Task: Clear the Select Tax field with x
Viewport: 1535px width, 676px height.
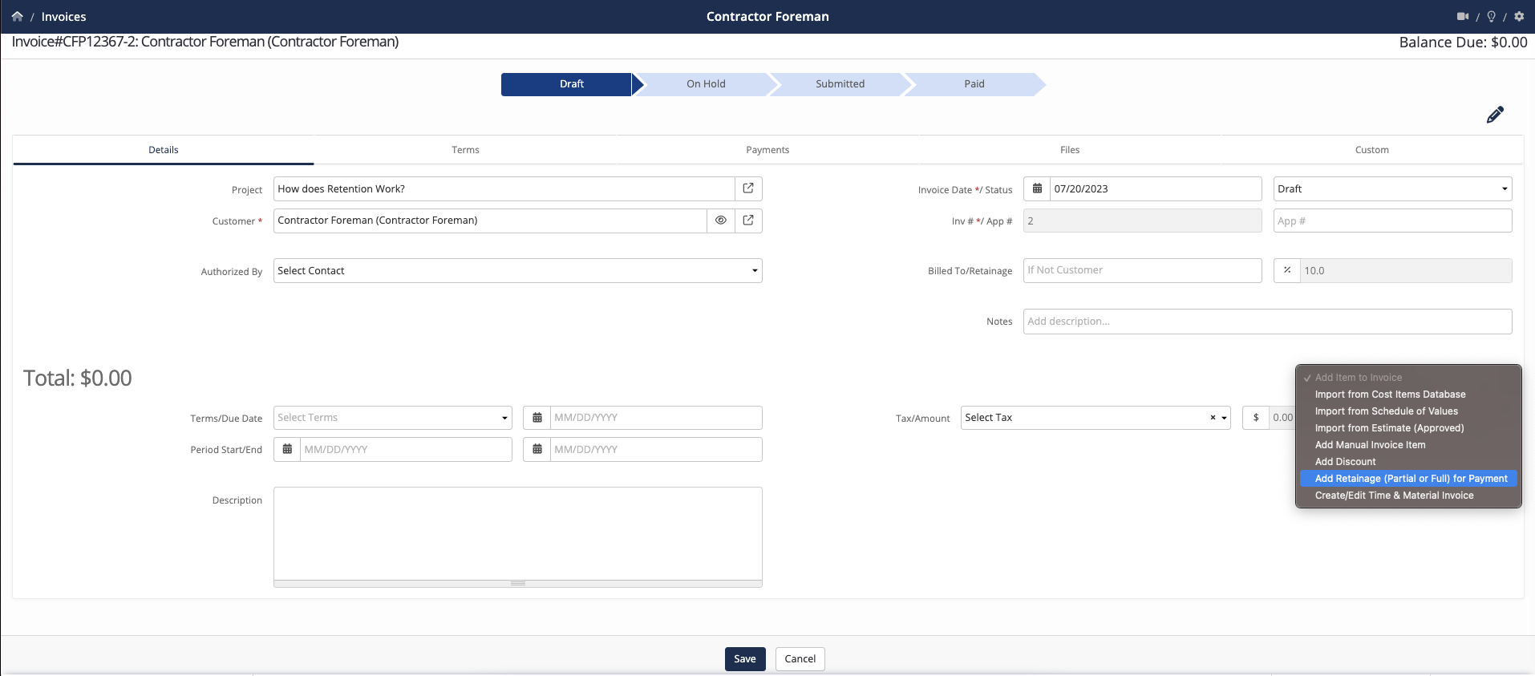Action: (1213, 418)
